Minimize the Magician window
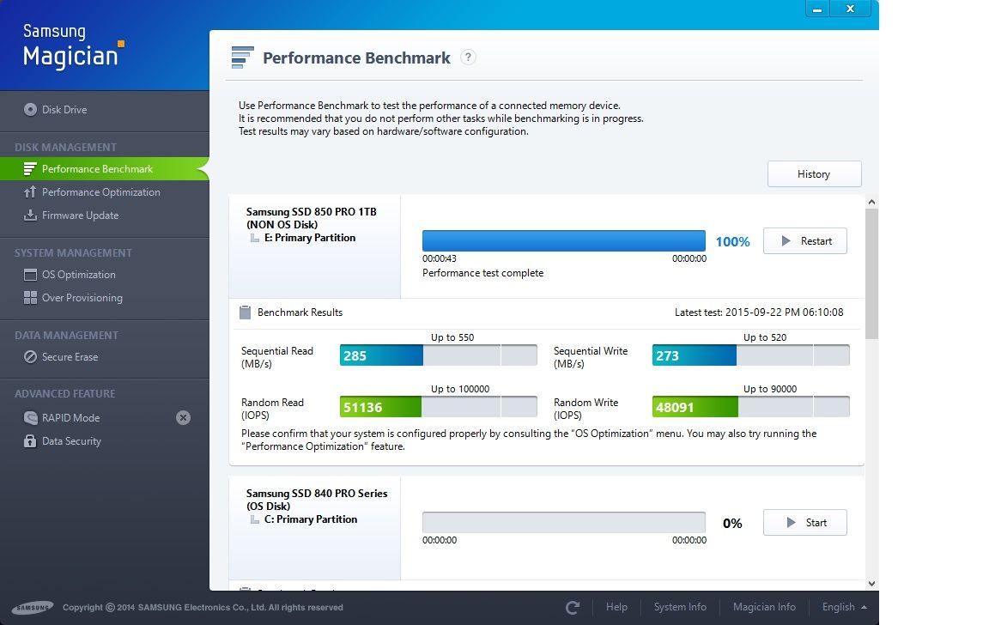 point(816,9)
